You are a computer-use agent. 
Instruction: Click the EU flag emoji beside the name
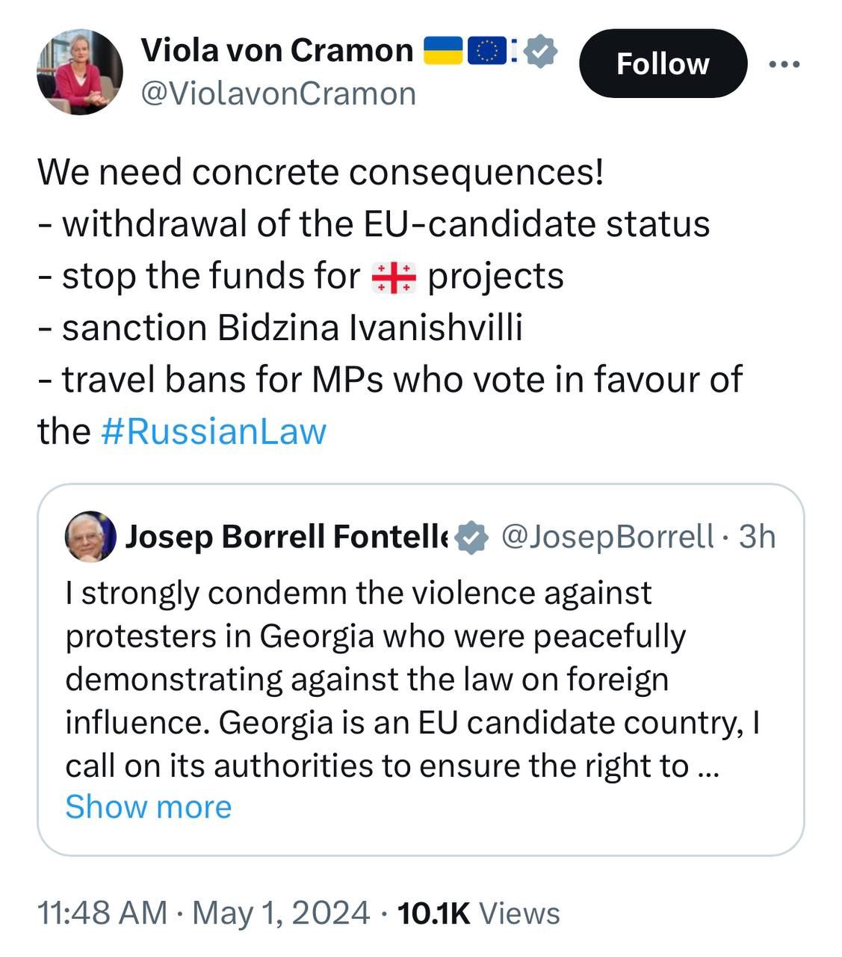tap(488, 50)
